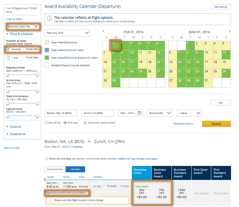239x207 pixels.
Task: Click the previous month arrow on calendar
Action: click(x=103, y=31)
